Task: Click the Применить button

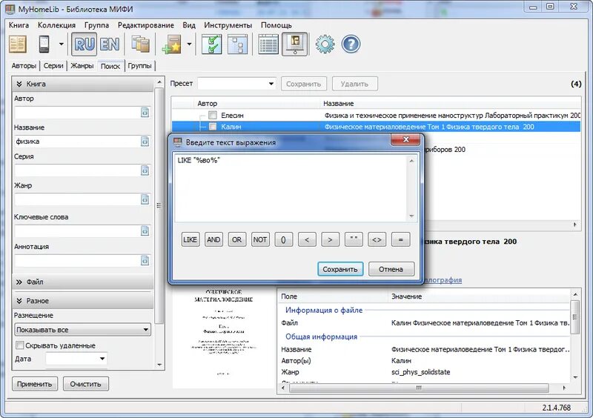Action: (x=34, y=384)
